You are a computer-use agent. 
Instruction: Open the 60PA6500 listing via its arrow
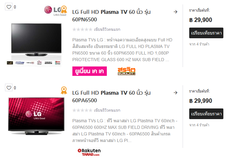point(175,93)
